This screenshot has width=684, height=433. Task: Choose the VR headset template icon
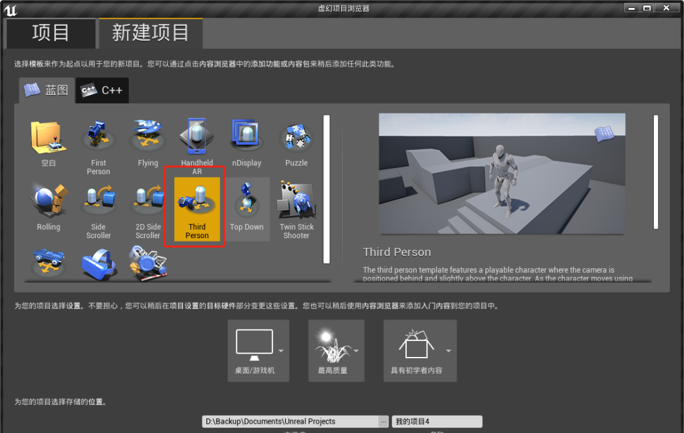pyautogui.click(x=99, y=263)
